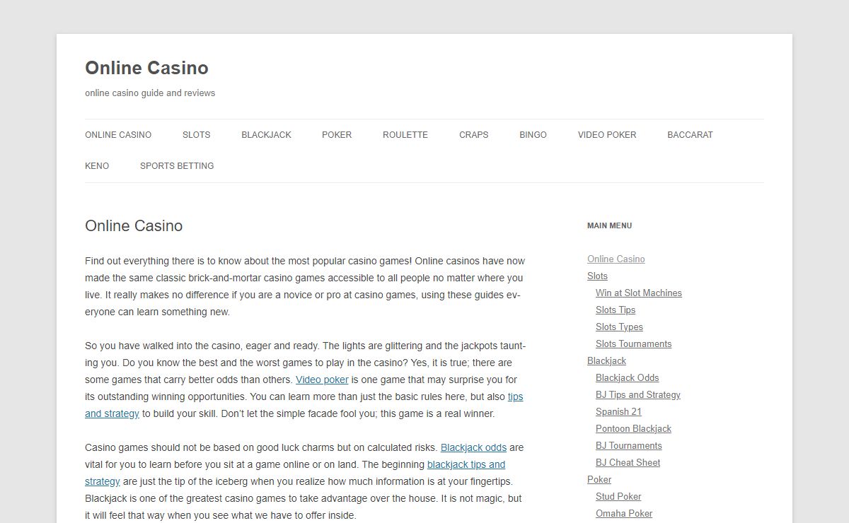Go to Blackjack Odds in the sidebar

627,378
